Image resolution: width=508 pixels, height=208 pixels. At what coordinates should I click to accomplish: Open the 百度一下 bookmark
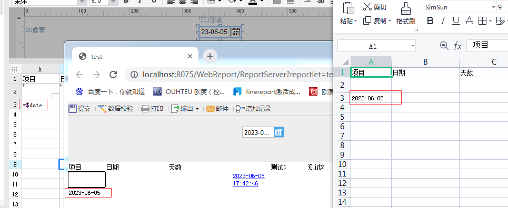pos(111,92)
